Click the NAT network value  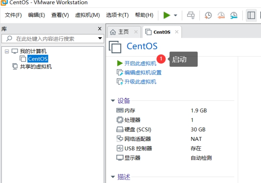(196, 139)
